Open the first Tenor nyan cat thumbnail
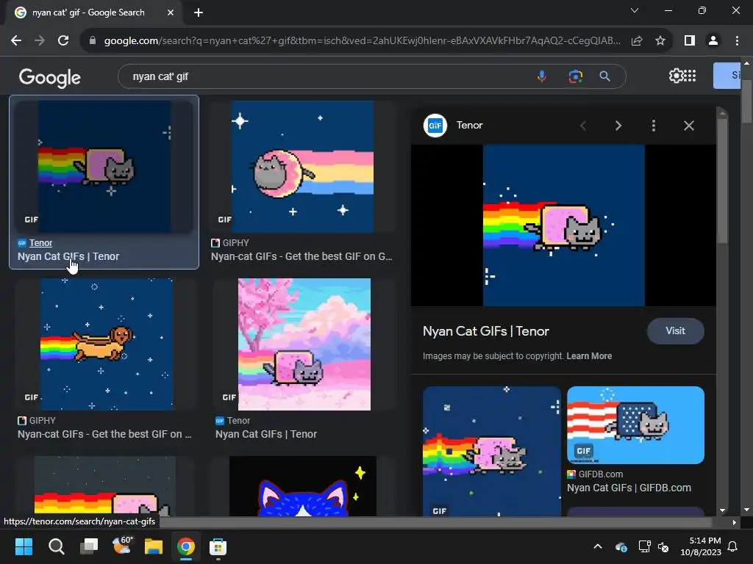Viewport: 753px width, 564px height. [x=104, y=167]
